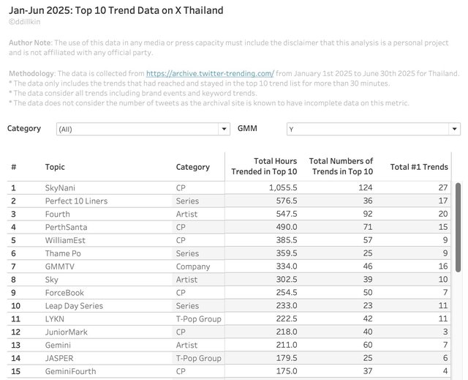Select the JASPER topic row
This screenshot has height=380, width=468.
click(229, 358)
